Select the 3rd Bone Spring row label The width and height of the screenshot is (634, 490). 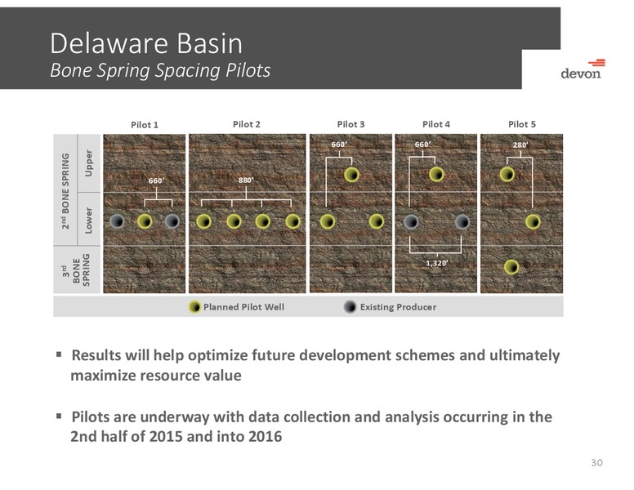[x=76, y=269]
